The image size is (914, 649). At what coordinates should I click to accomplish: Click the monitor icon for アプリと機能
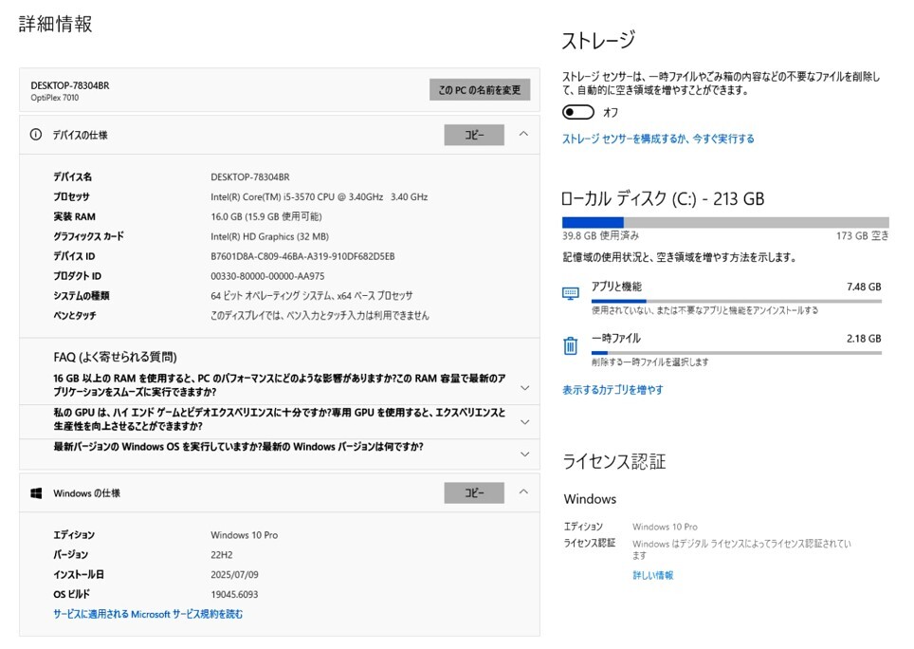(x=571, y=293)
